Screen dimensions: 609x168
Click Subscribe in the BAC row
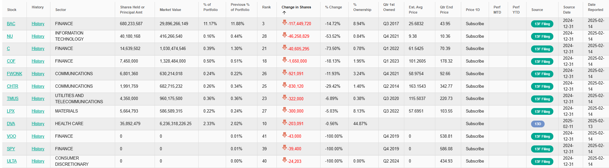pyautogui.click(x=475, y=24)
